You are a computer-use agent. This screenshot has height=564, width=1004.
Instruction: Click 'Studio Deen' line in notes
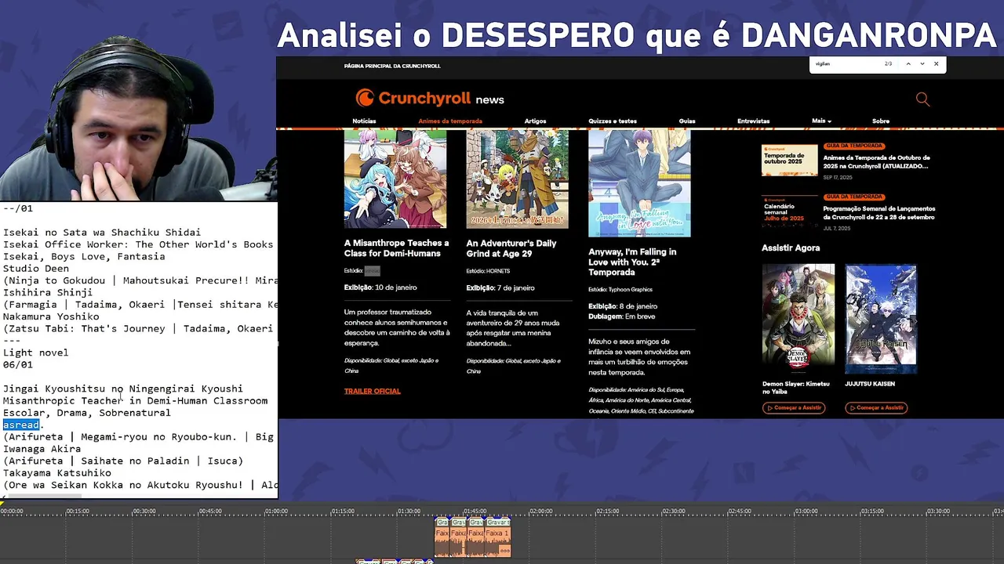point(35,269)
